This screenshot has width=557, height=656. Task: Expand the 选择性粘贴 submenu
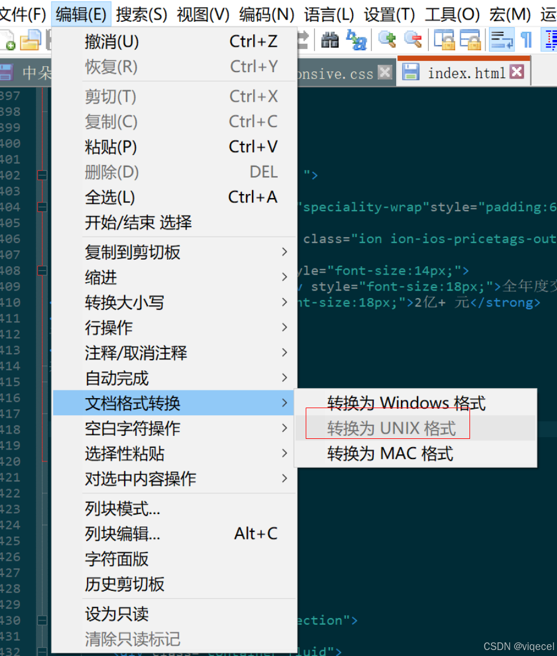(x=175, y=453)
